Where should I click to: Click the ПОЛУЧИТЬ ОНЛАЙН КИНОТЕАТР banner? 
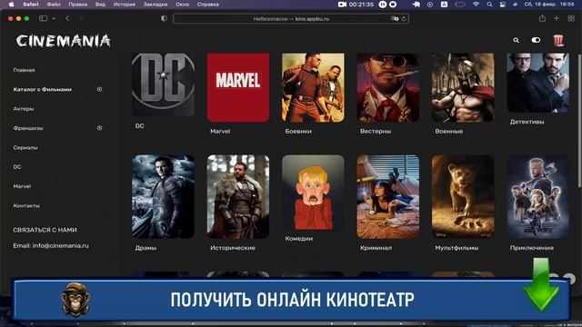291,300
